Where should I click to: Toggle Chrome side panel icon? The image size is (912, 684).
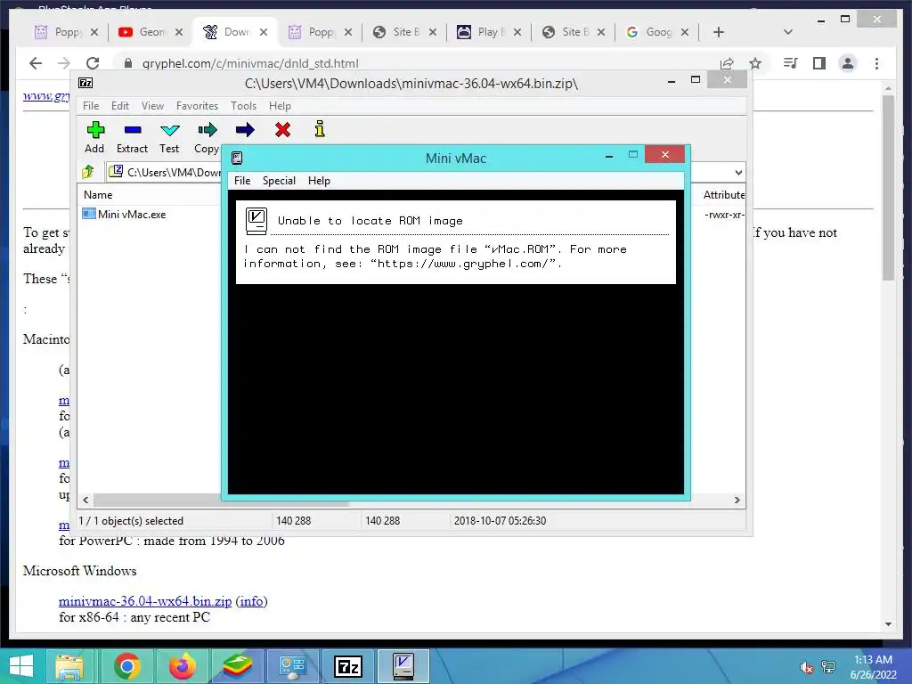pyautogui.click(x=819, y=63)
